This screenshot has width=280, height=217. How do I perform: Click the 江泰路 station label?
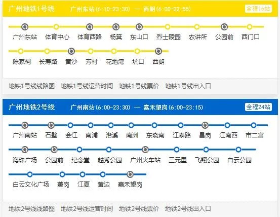(182, 135)
